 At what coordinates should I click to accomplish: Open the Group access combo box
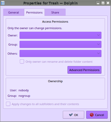[60, 44]
